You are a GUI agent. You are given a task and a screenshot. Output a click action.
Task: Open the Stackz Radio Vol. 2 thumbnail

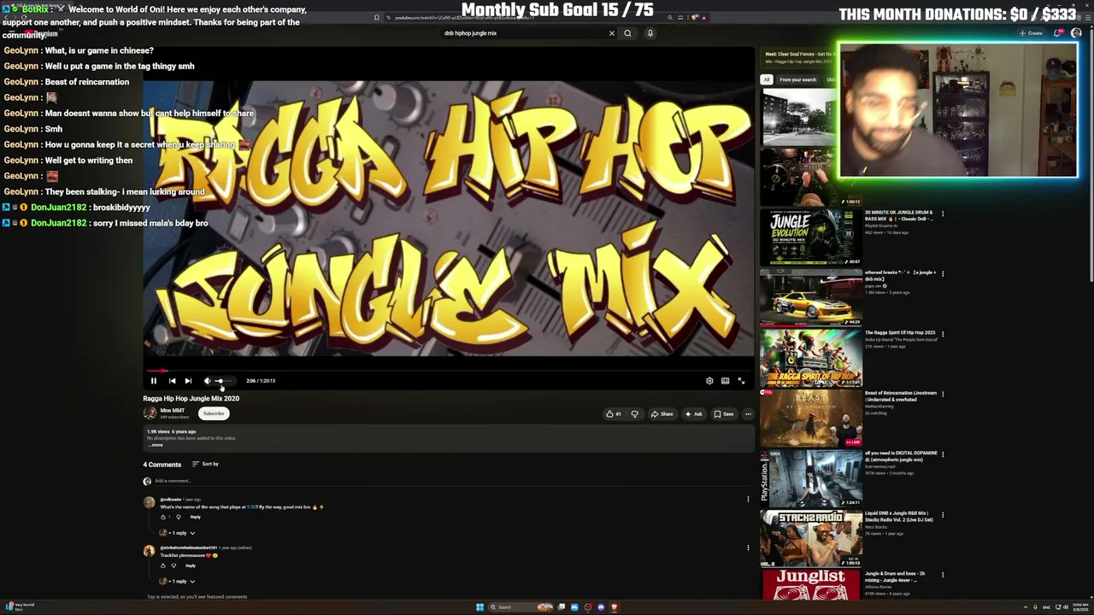click(x=811, y=539)
